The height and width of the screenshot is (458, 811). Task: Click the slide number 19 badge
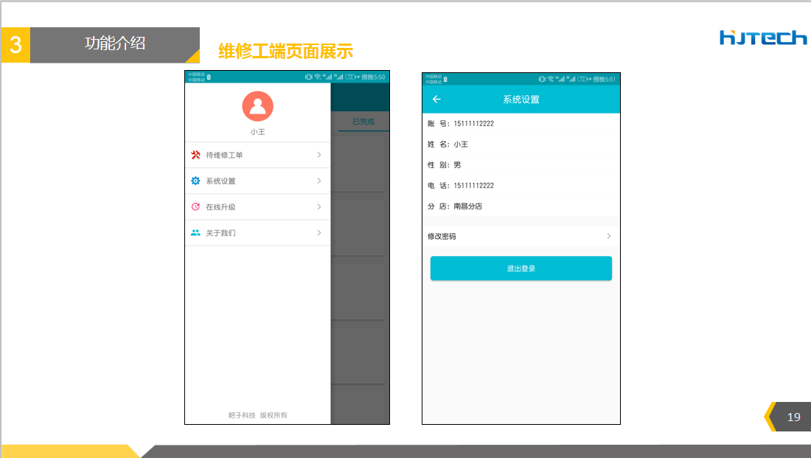pyautogui.click(x=794, y=417)
